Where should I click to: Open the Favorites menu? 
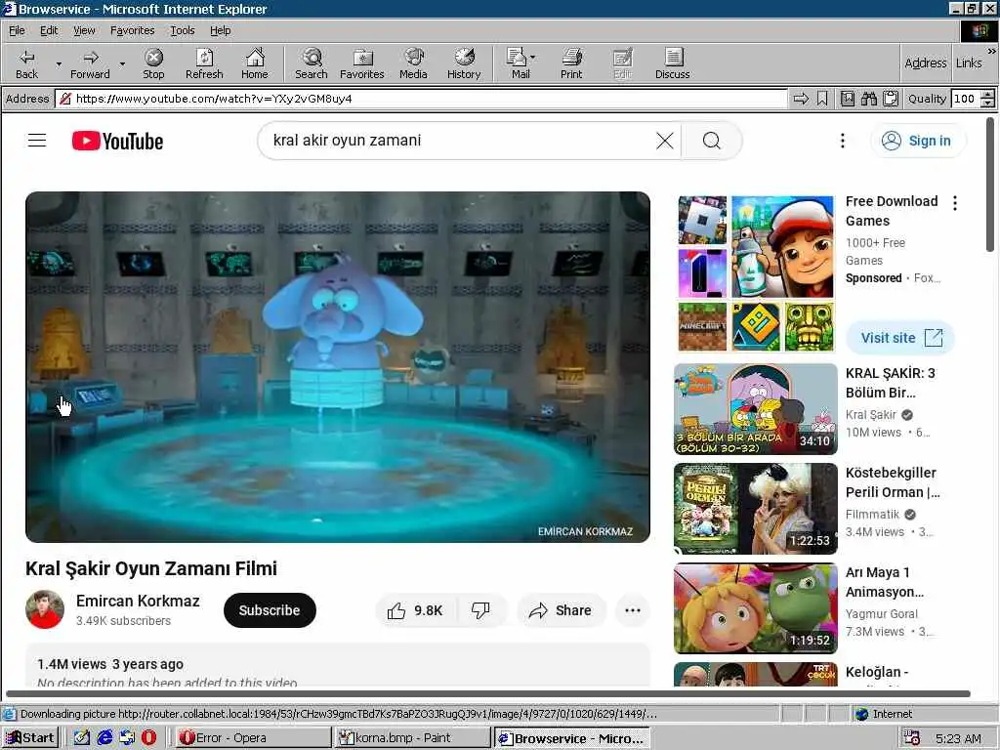click(132, 30)
